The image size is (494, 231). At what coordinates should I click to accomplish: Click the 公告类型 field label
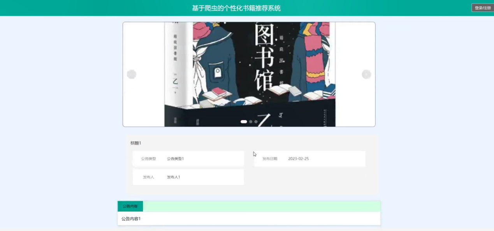tap(148, 159)
